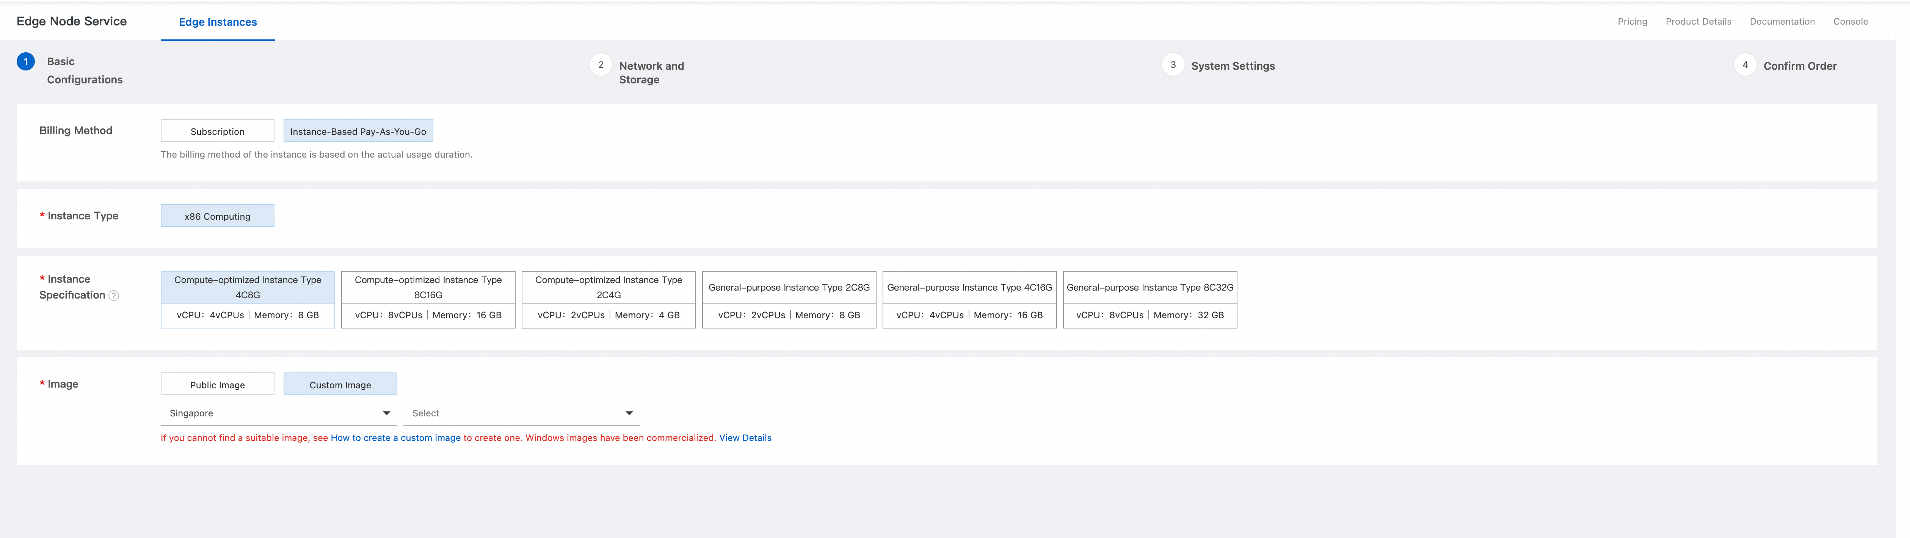Select Subscription billing method
This screenshot has height=538, width=1910.
217,131
